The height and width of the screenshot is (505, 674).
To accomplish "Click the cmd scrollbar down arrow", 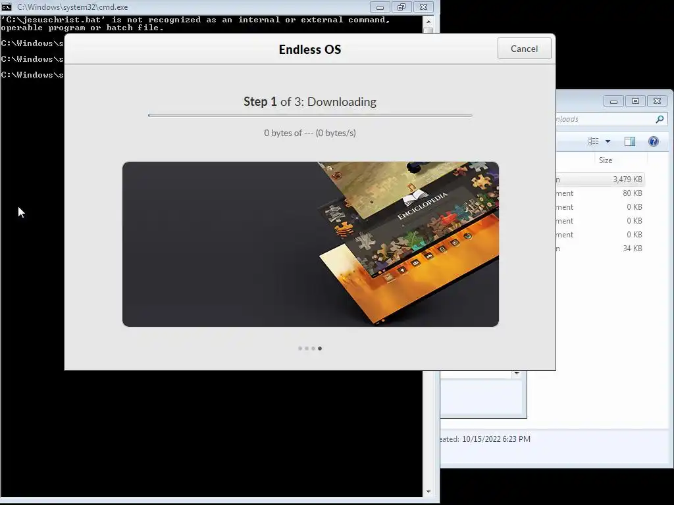I will pos(428,492).
